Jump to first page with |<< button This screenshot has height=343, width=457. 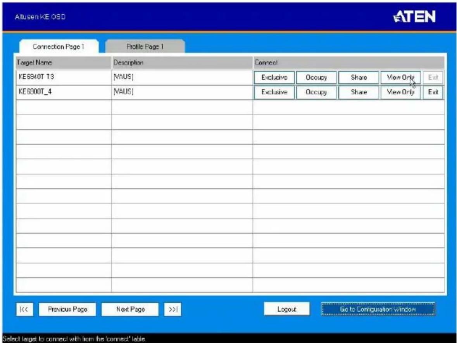[x=24, y=310]
